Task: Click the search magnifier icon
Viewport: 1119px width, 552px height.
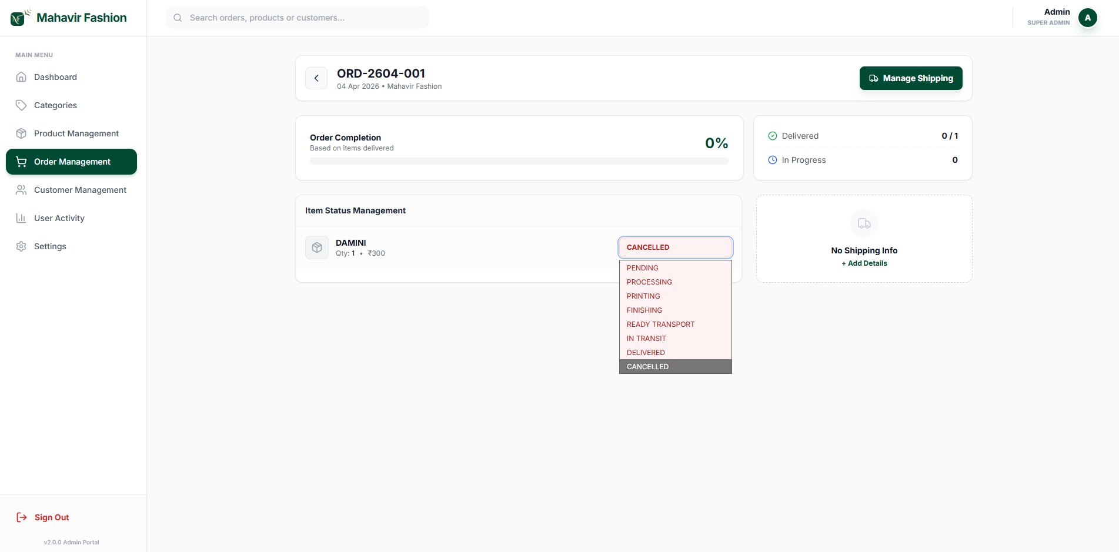Action: (178, 18)
